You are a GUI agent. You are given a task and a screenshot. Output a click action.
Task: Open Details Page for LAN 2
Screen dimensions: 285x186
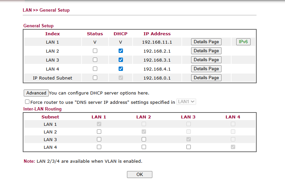tap(206, 51)
